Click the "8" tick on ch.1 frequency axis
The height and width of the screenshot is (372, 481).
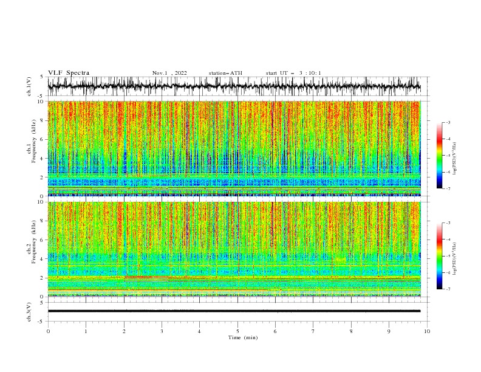tap(43, 120)
